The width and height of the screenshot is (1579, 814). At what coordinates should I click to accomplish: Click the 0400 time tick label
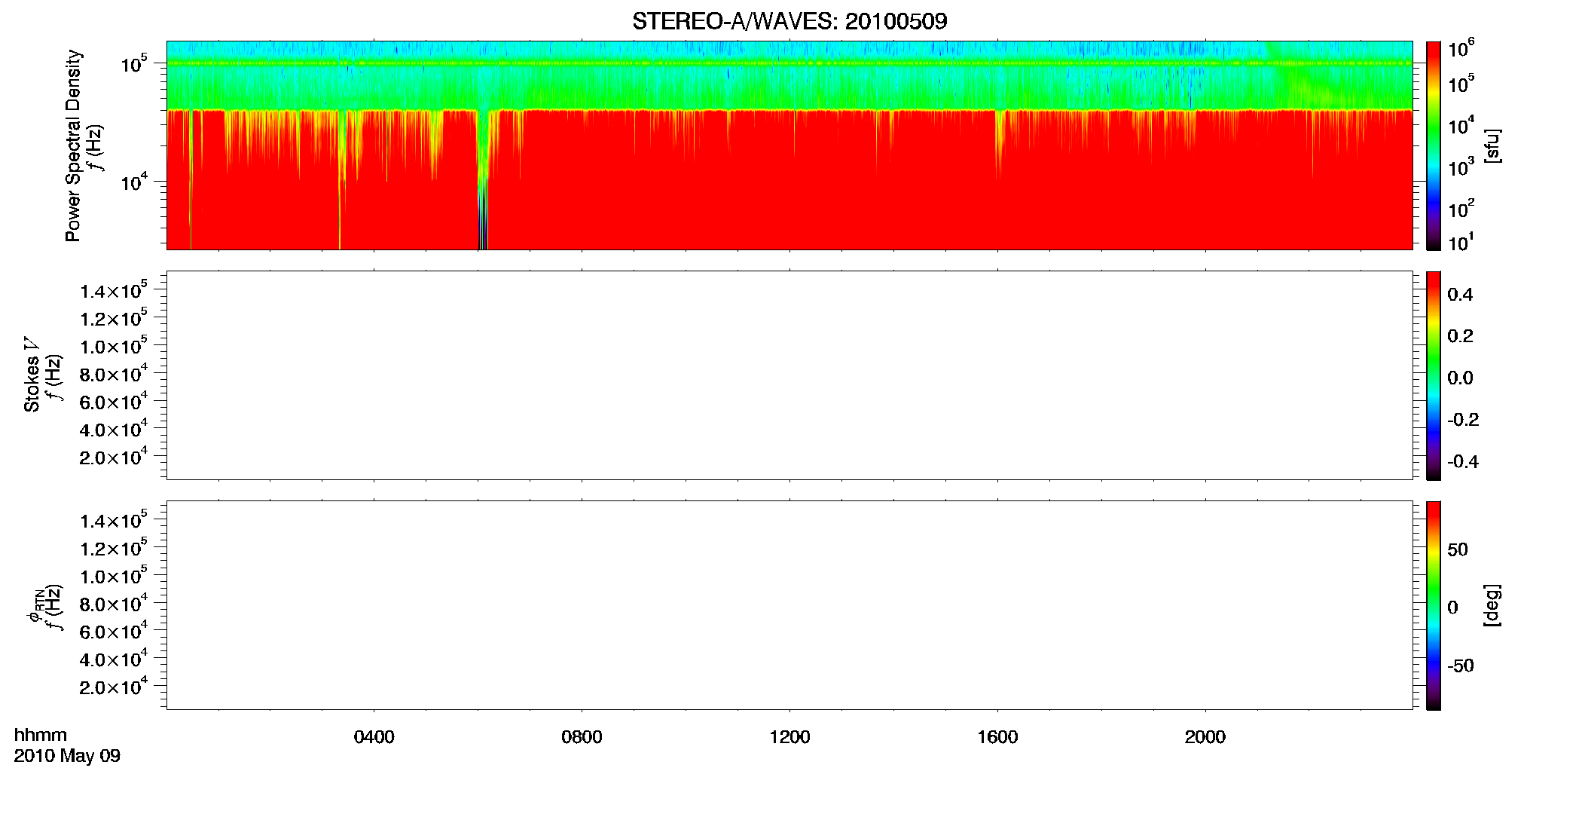[x=374, y=737]
